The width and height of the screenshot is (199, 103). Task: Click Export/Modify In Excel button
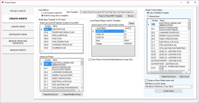(72, 94)
